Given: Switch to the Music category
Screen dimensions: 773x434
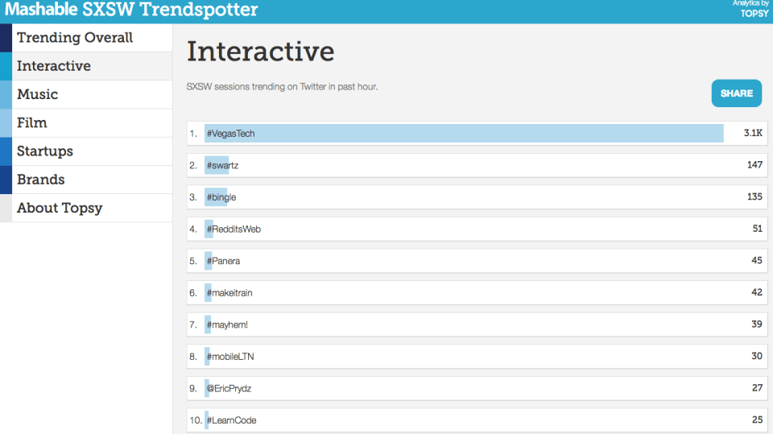Looking at the screenshot, I should tap(38, 94).
